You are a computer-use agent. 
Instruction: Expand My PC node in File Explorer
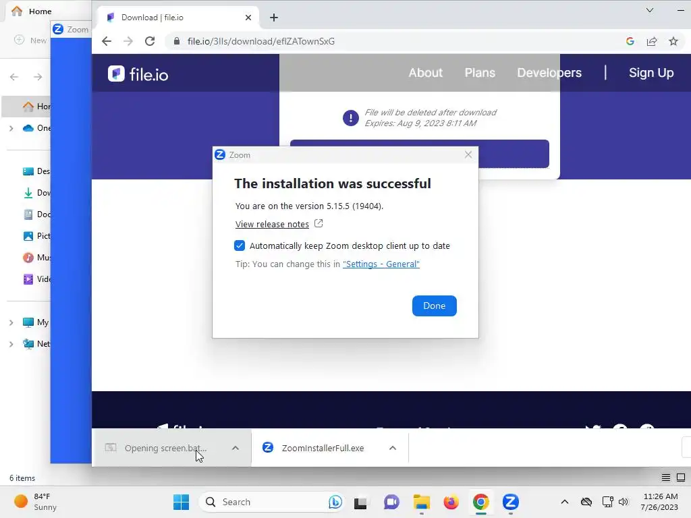coord(11,322)
